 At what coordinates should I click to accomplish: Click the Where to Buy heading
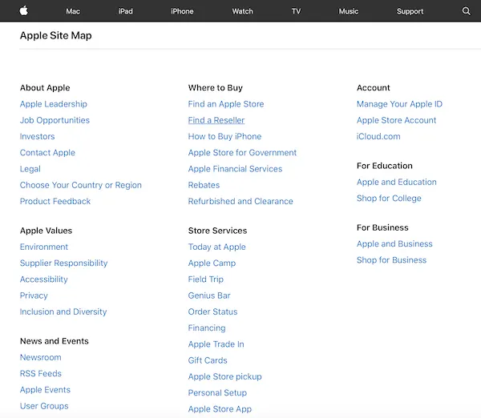click(x=216, y=87)
